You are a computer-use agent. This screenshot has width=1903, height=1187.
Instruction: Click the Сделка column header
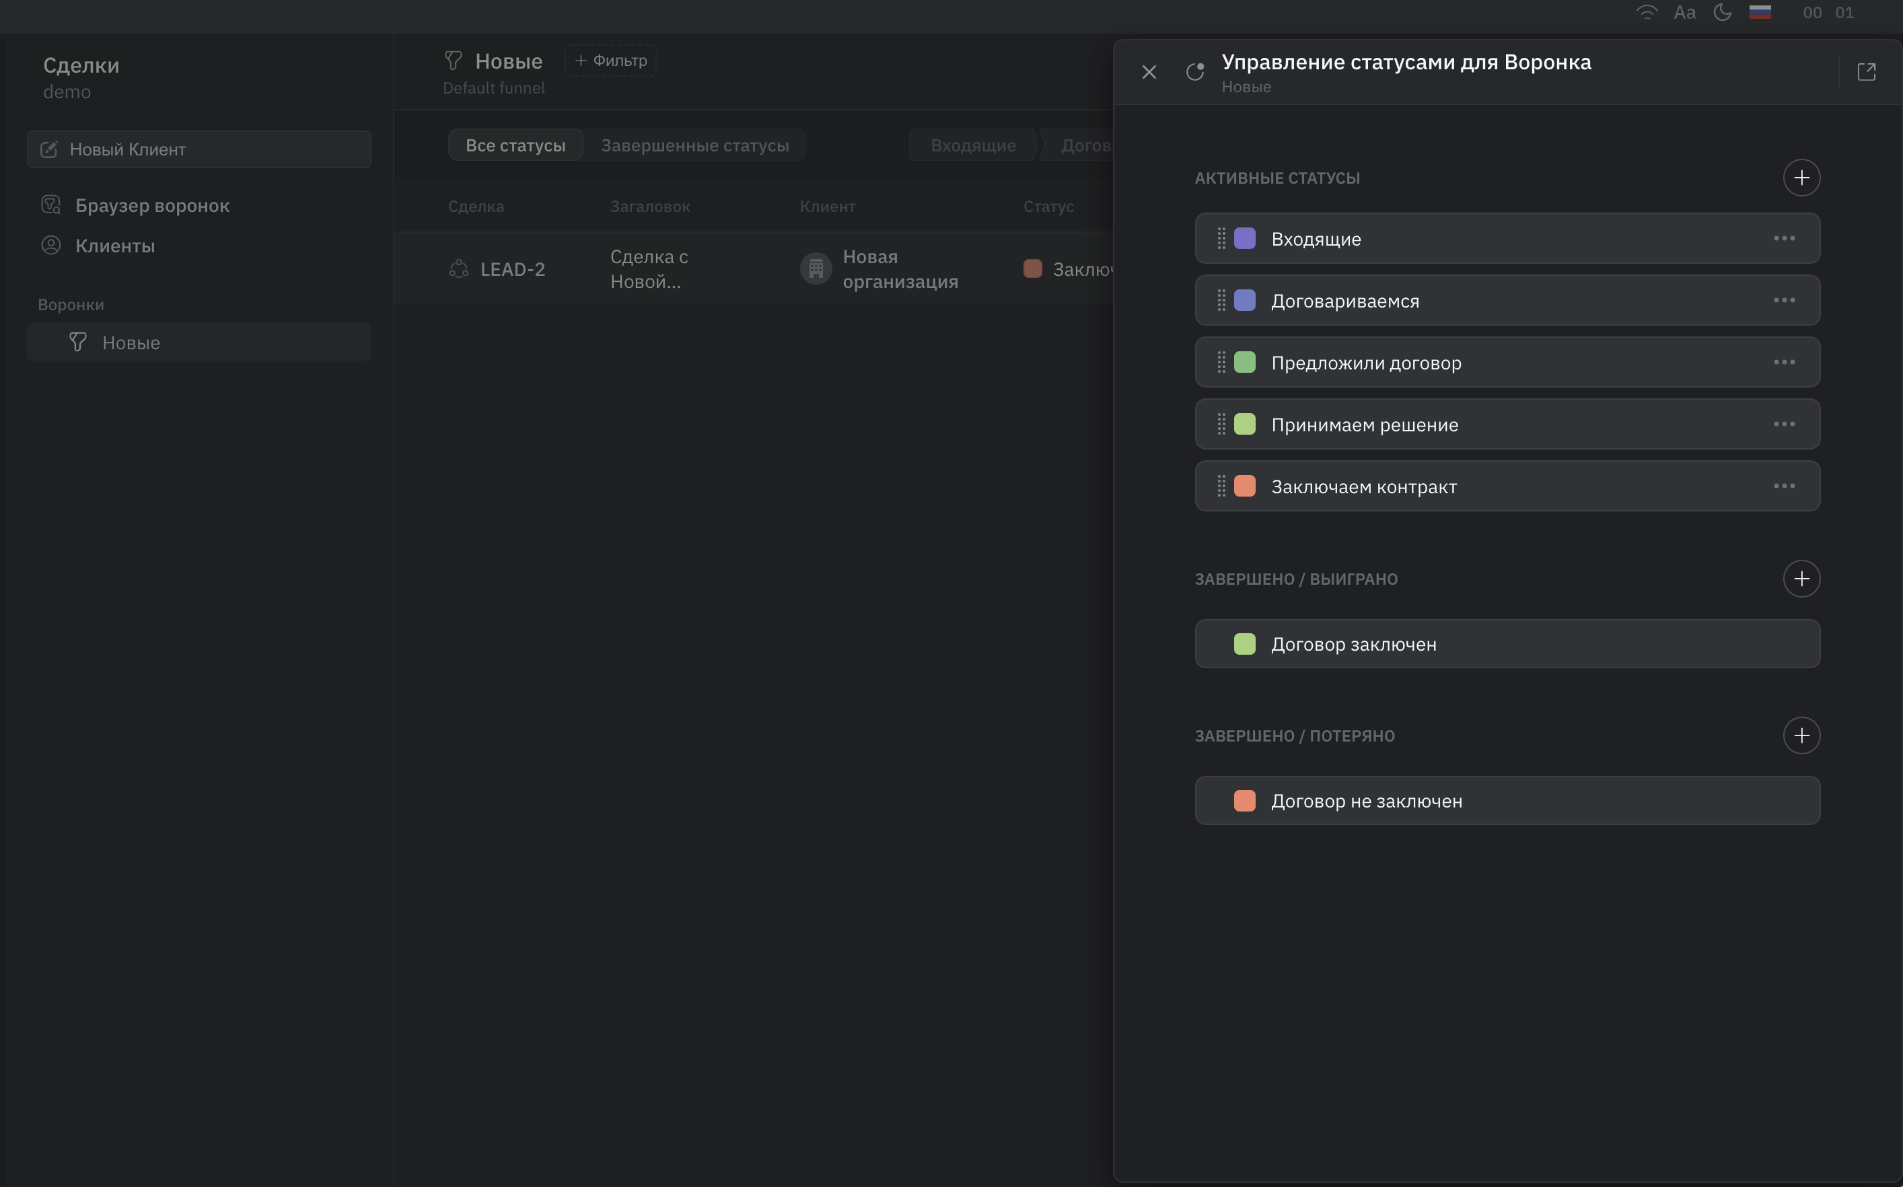pyautogui.click(x=476, y=207)
